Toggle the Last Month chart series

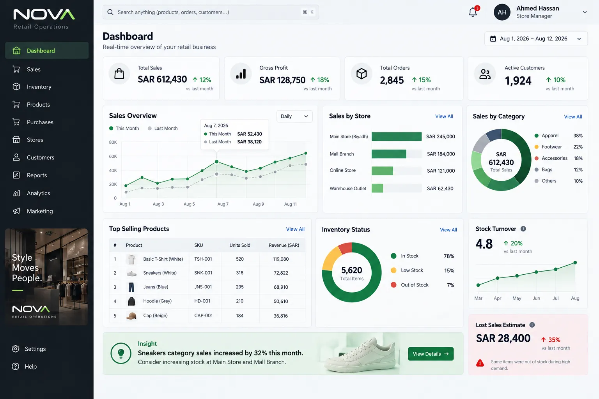(x=163, y=128)
